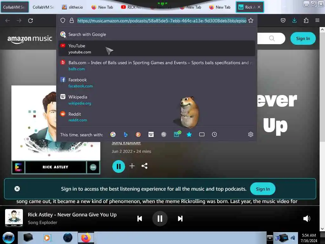Click the player bar album thumbnail
Image resolution: width=325 pixels, height=244 pixels.
(14, 218)
